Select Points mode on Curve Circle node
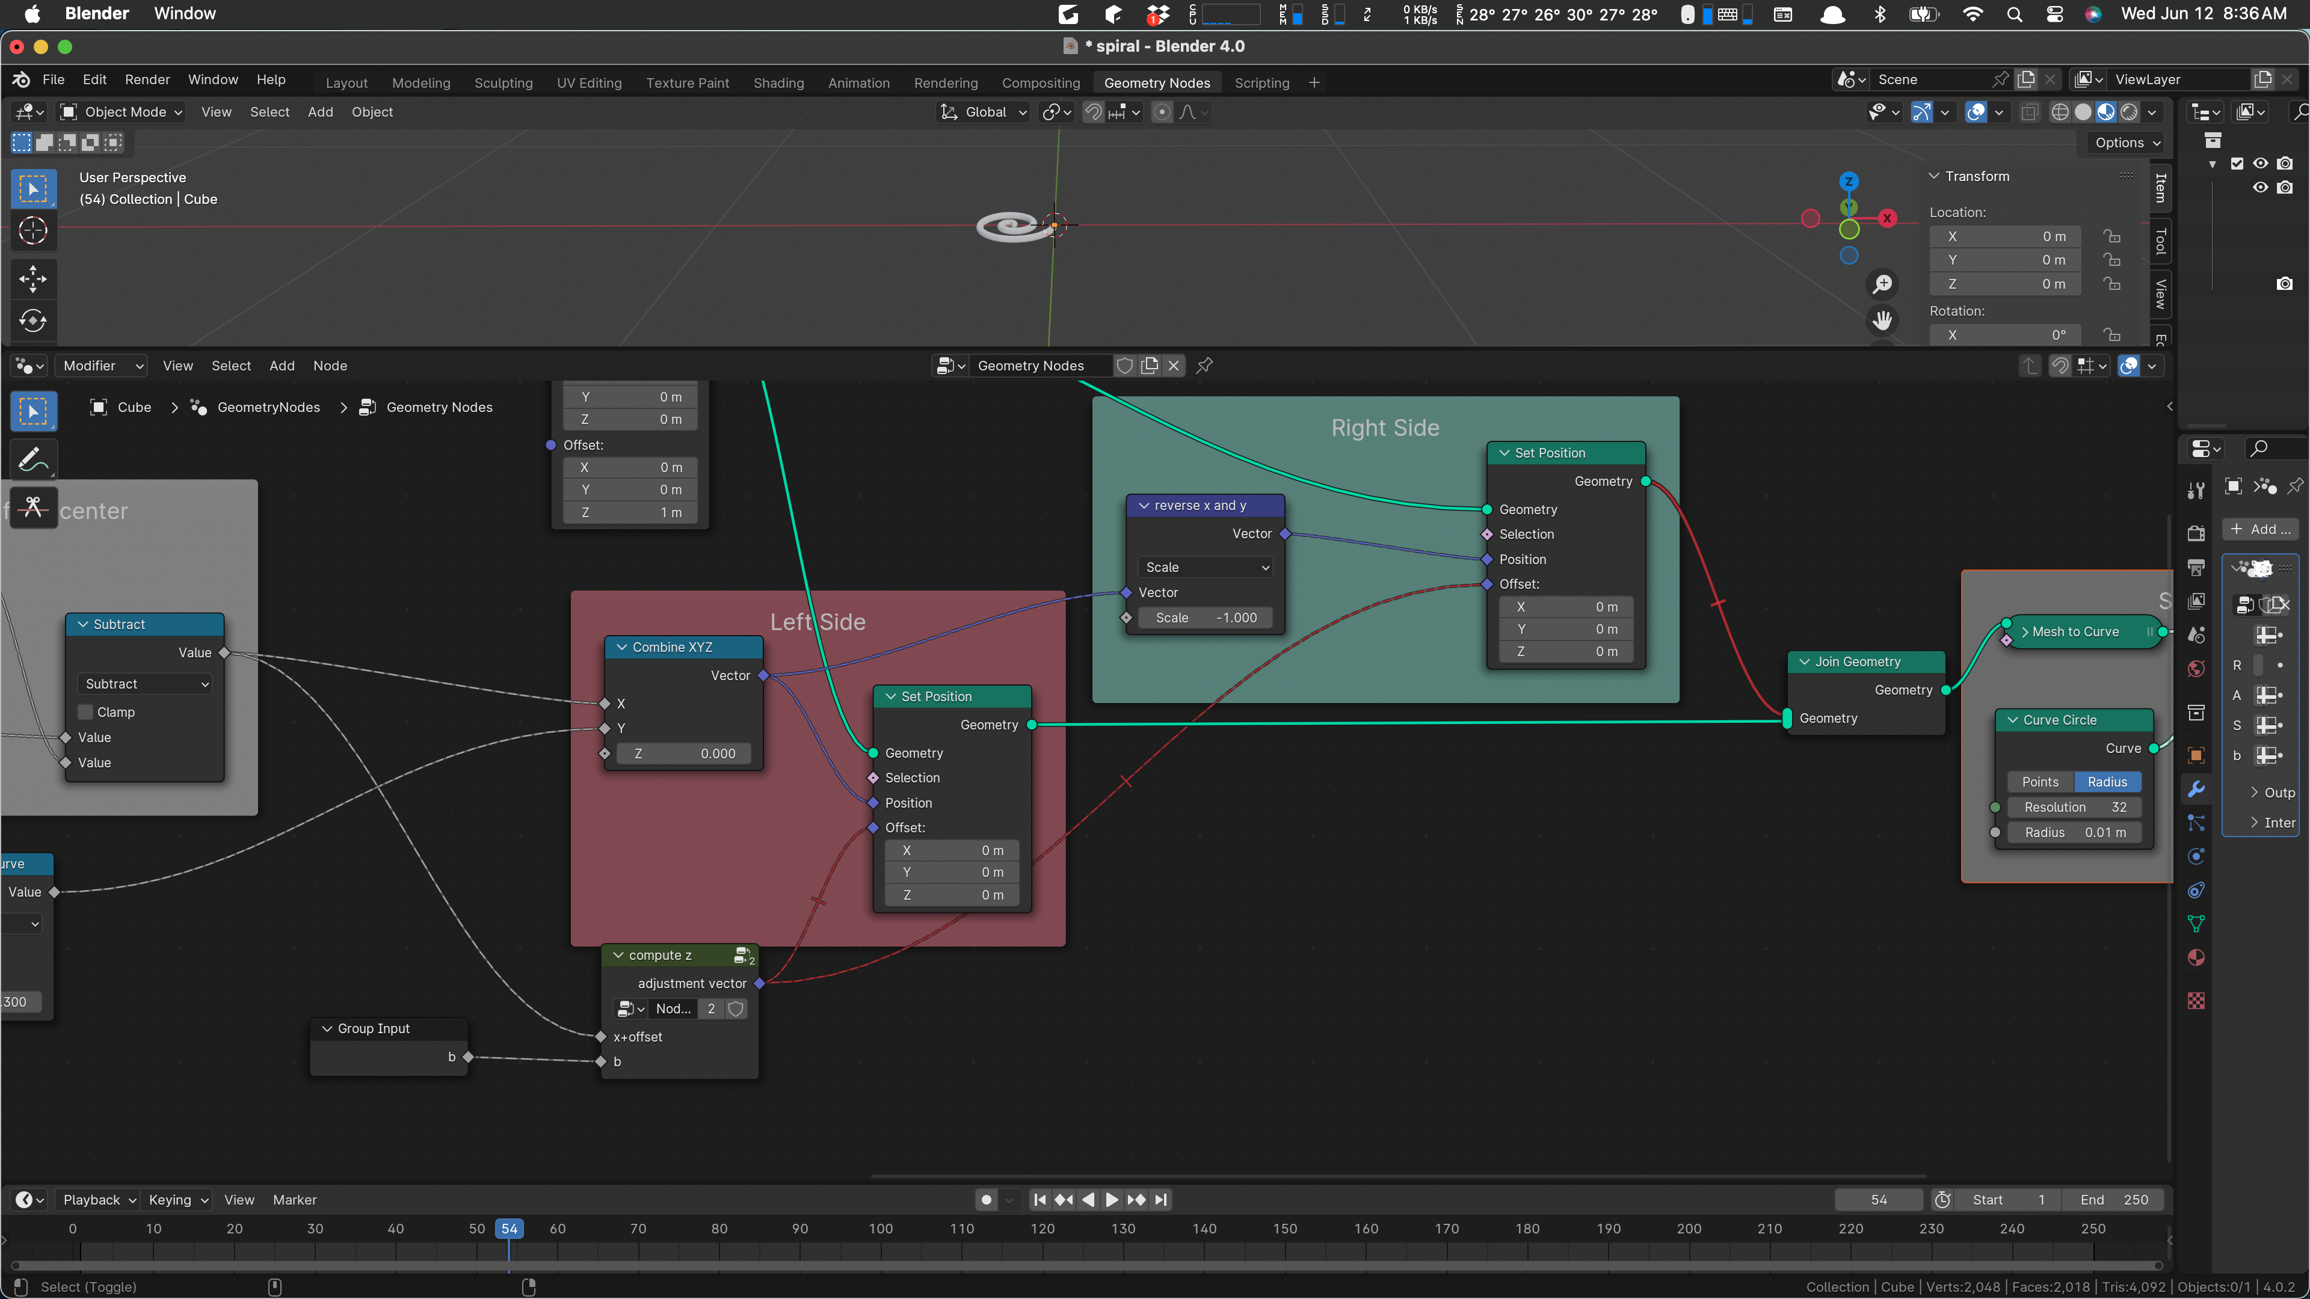 (x=2040, y=782)
